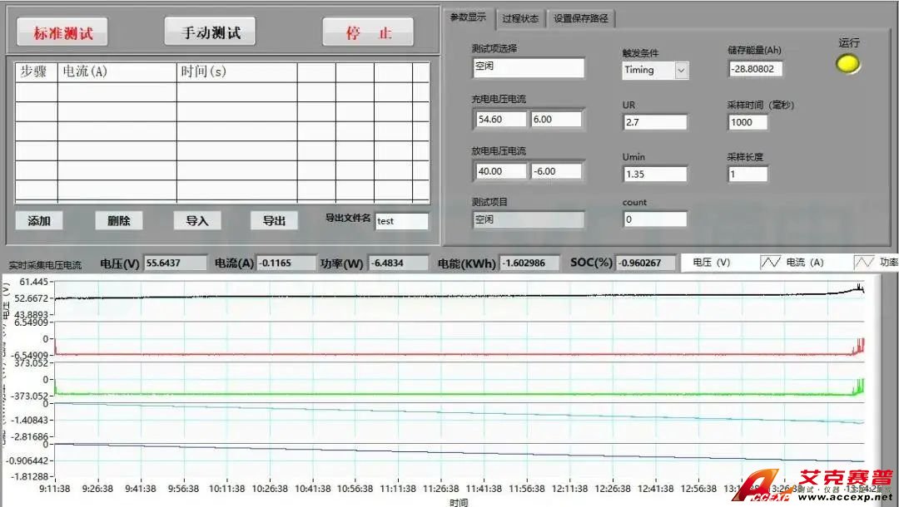Click the 采样时间 field showing 1000

[748, 122]
